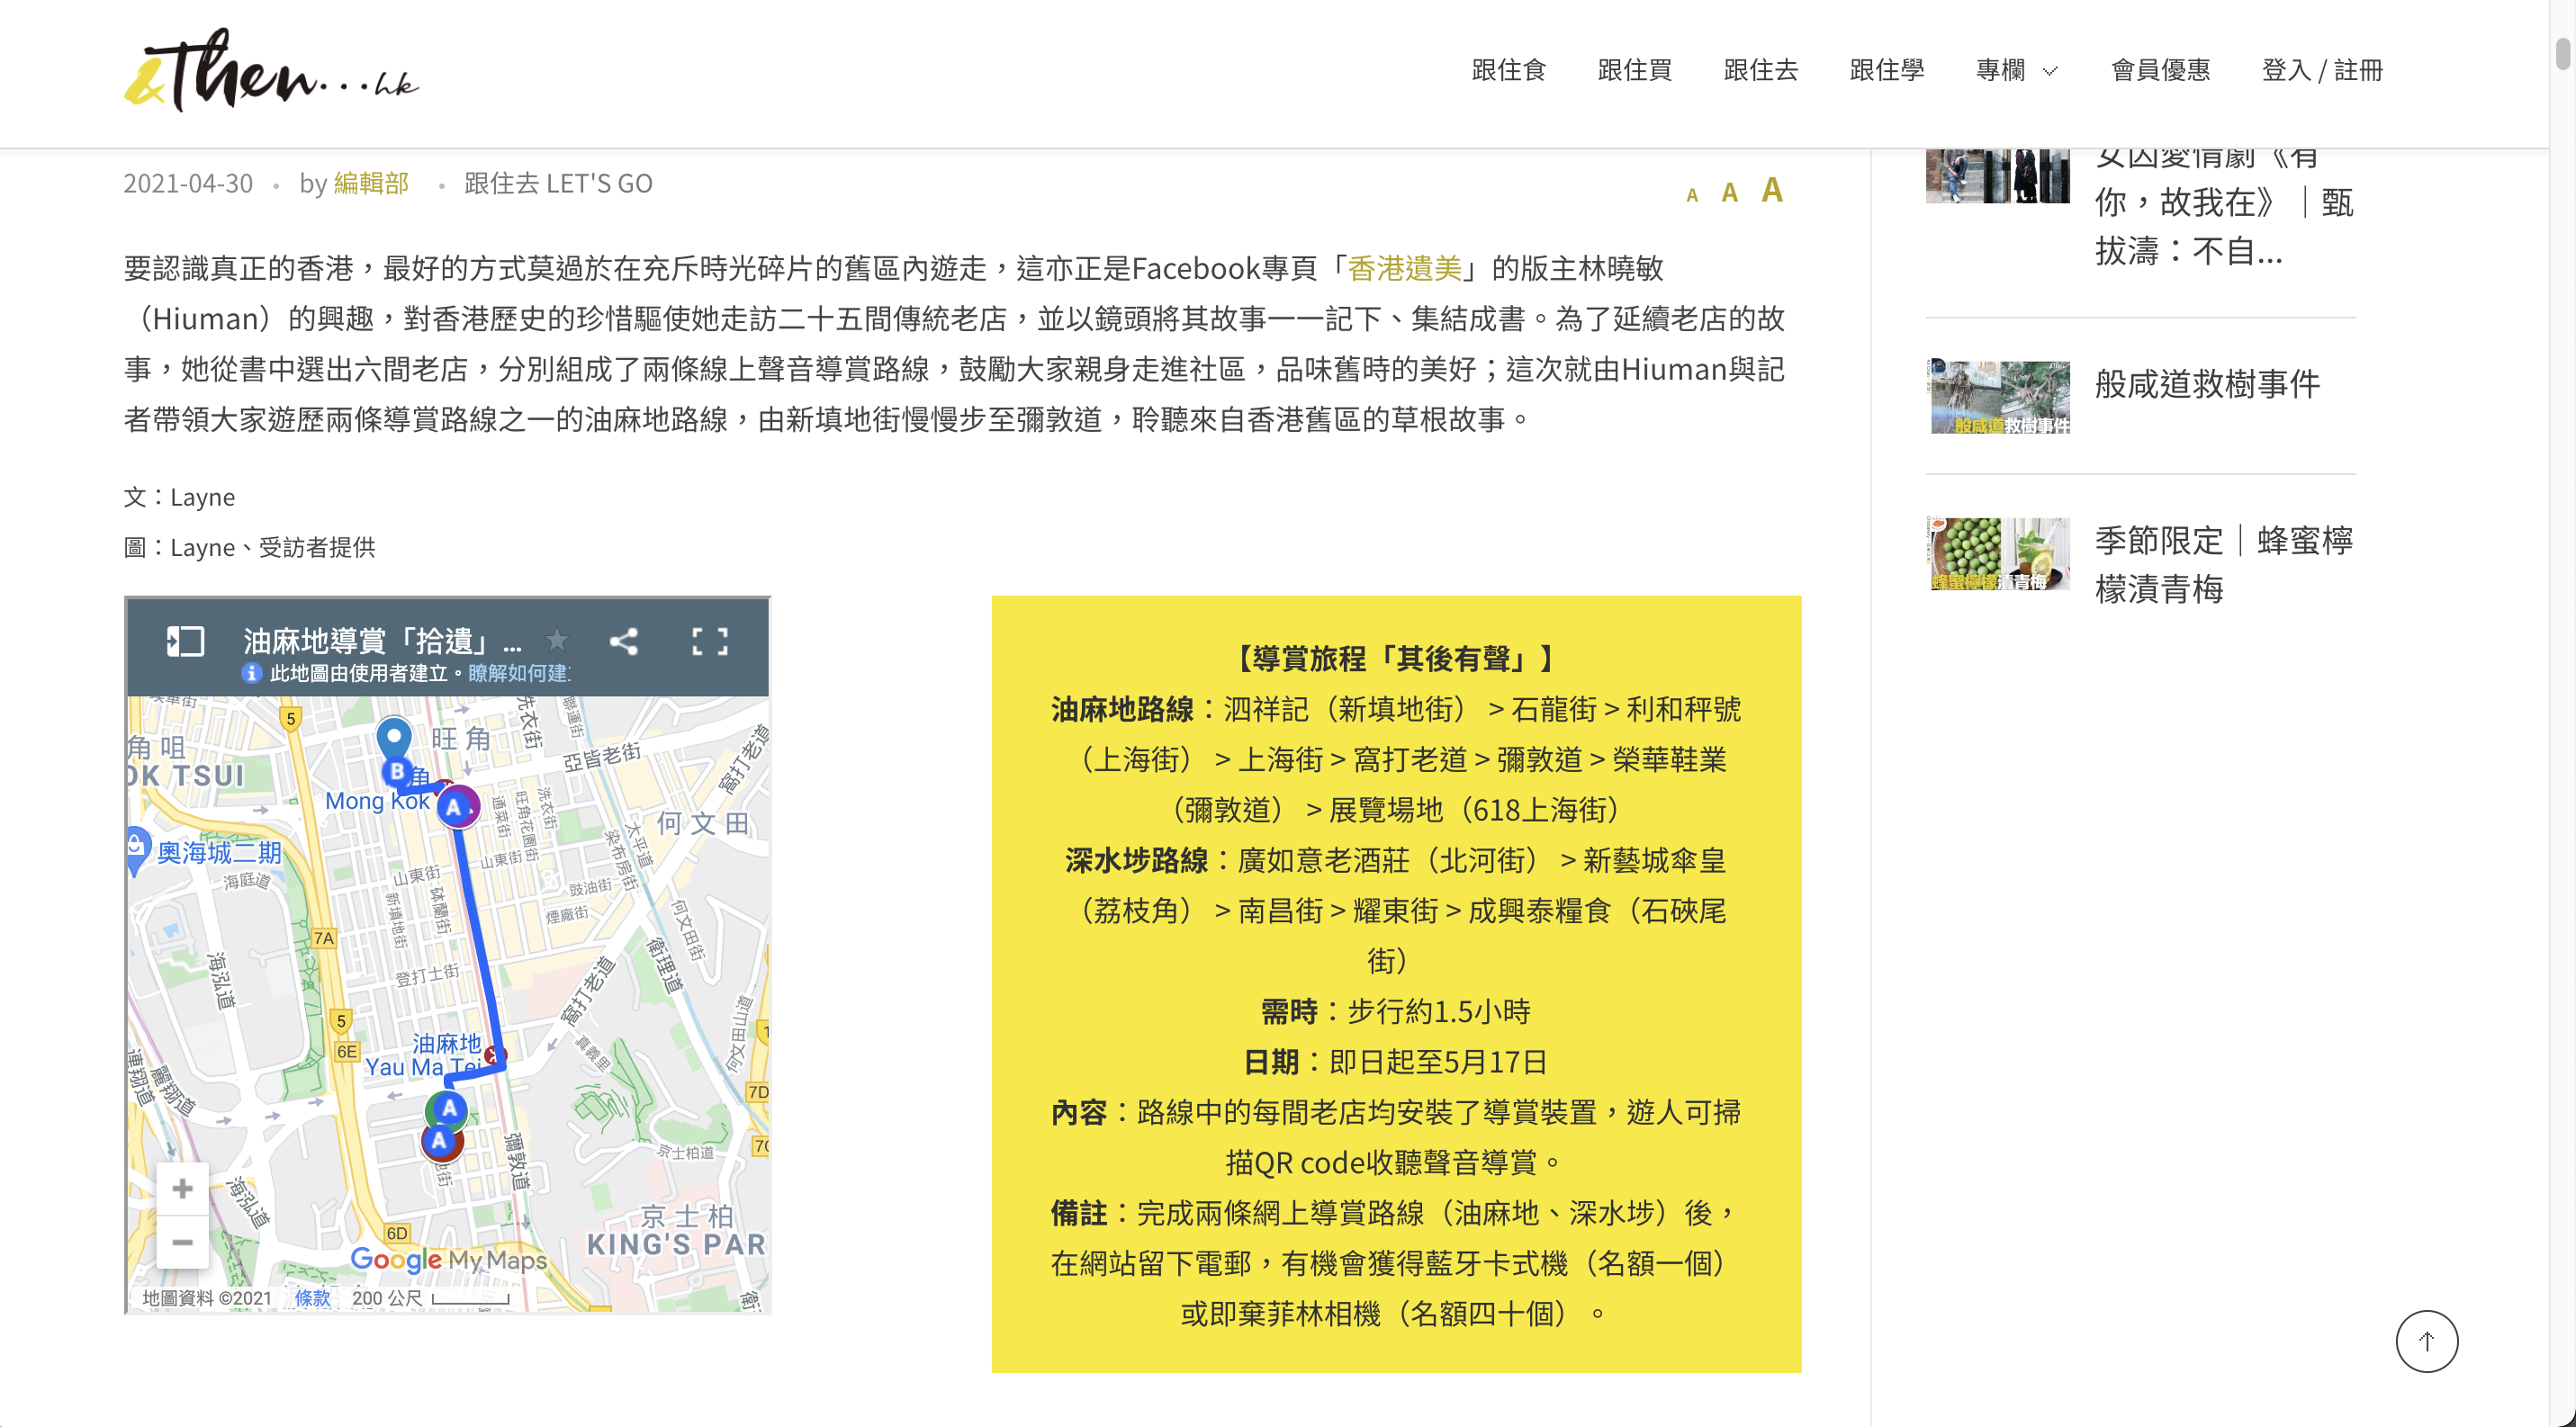
Task: Click the 《有你，故我在》 article thumbnail
Action: tap(1999, 175)
